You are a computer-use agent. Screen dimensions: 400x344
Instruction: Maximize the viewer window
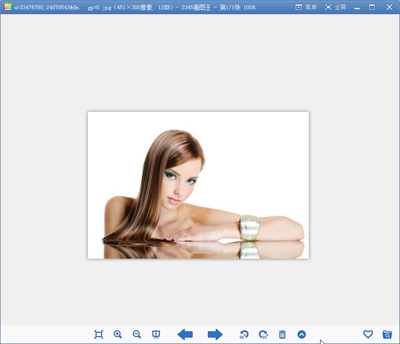[x=372, y=7]
